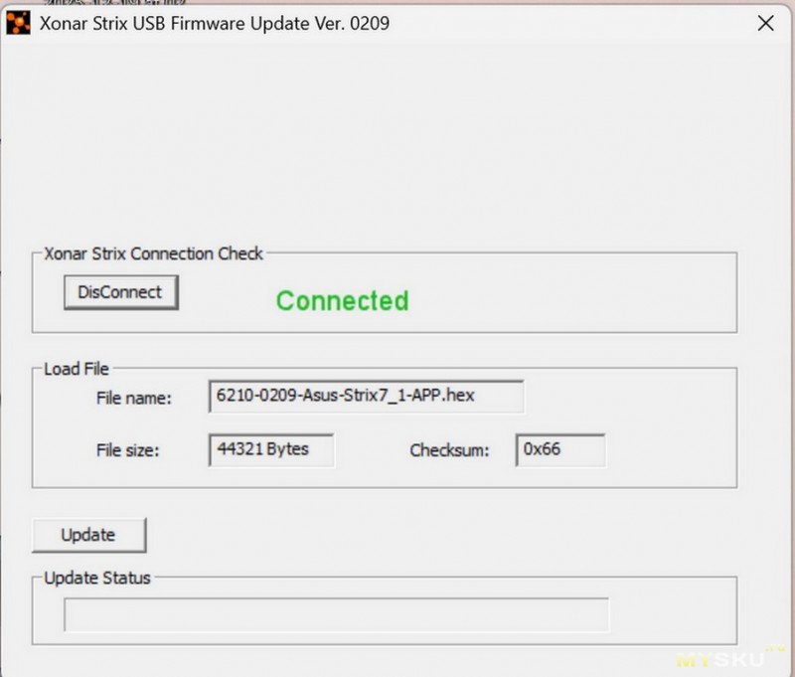
Task: Click the "File name:" label
Action: (x=134, y=398)
